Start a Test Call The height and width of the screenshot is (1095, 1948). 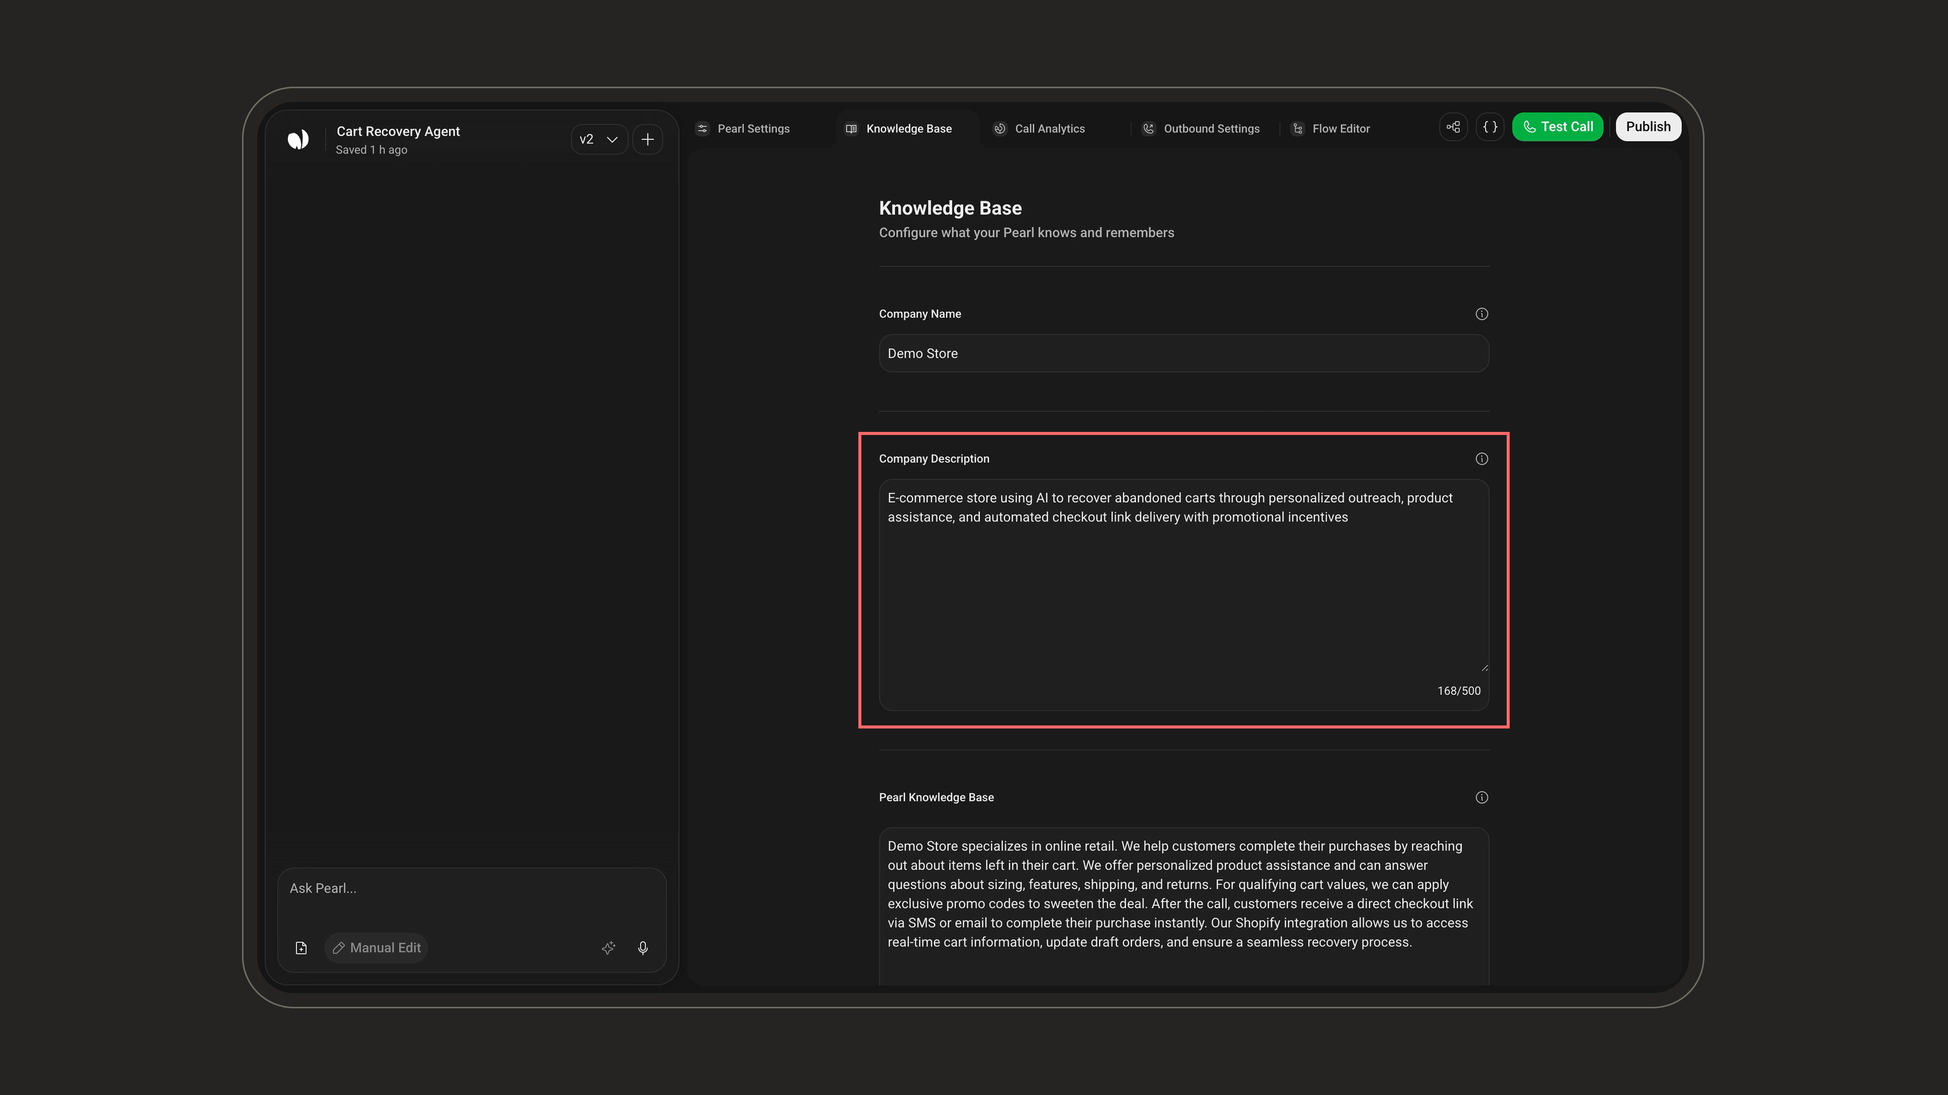tap(1557, 127)
